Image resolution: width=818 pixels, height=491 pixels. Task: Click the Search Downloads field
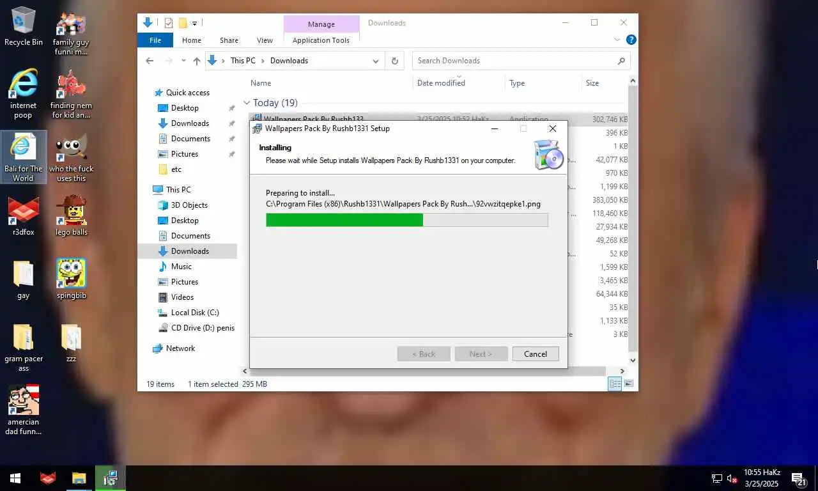point(521,61)
